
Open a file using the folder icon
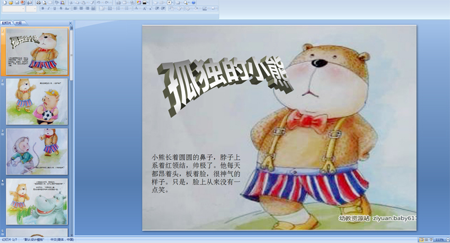(x=11, y=3)
